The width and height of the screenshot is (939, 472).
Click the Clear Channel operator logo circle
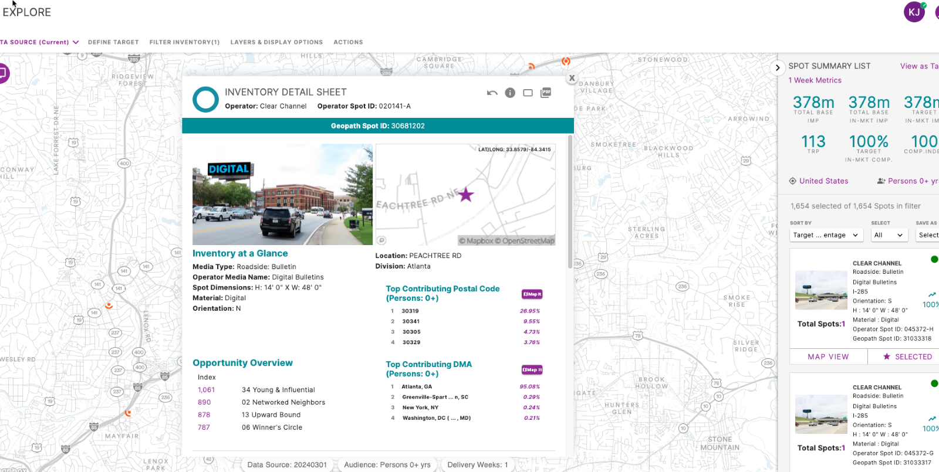(206, 100)
